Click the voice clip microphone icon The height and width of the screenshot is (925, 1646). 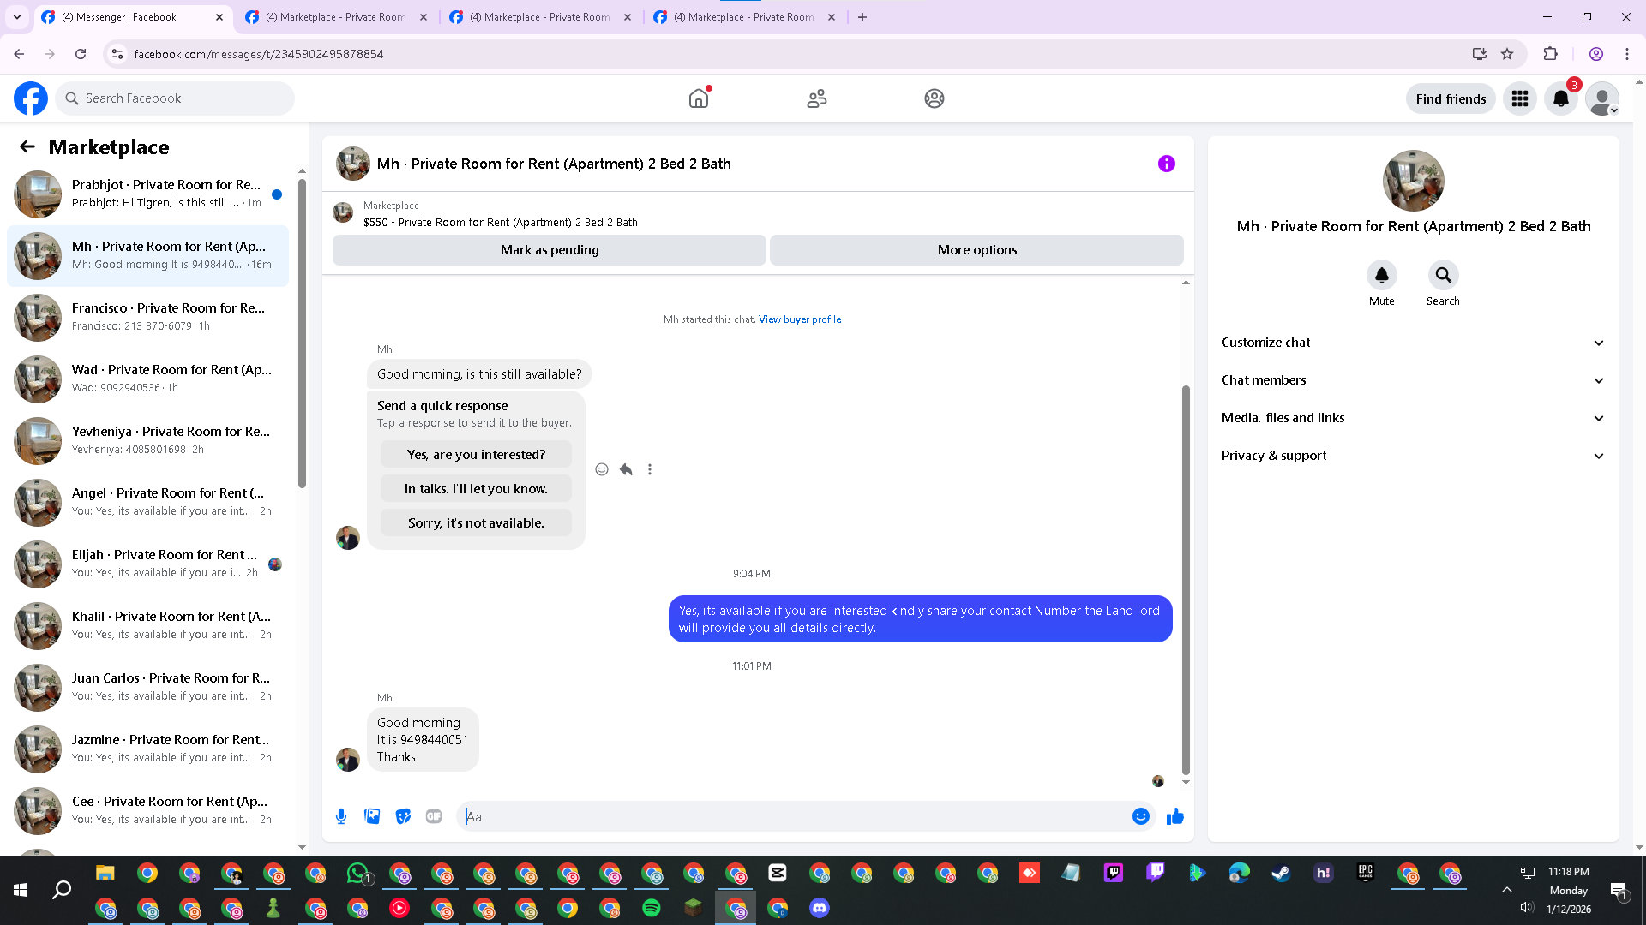[341, 816]
